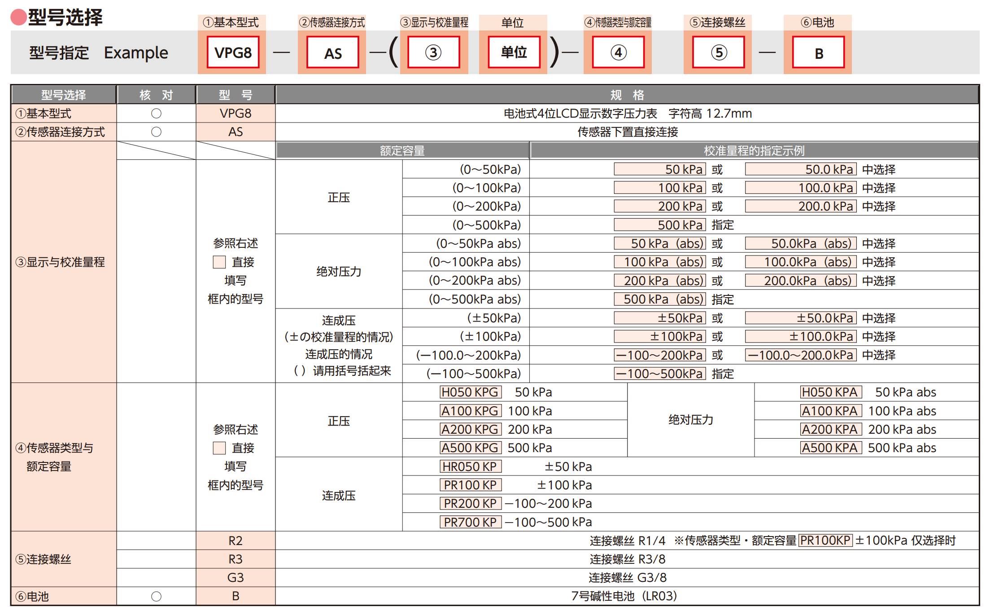
Task: Click the (0~500kPa abs) rated capacity cell
Action: point(466,299)
